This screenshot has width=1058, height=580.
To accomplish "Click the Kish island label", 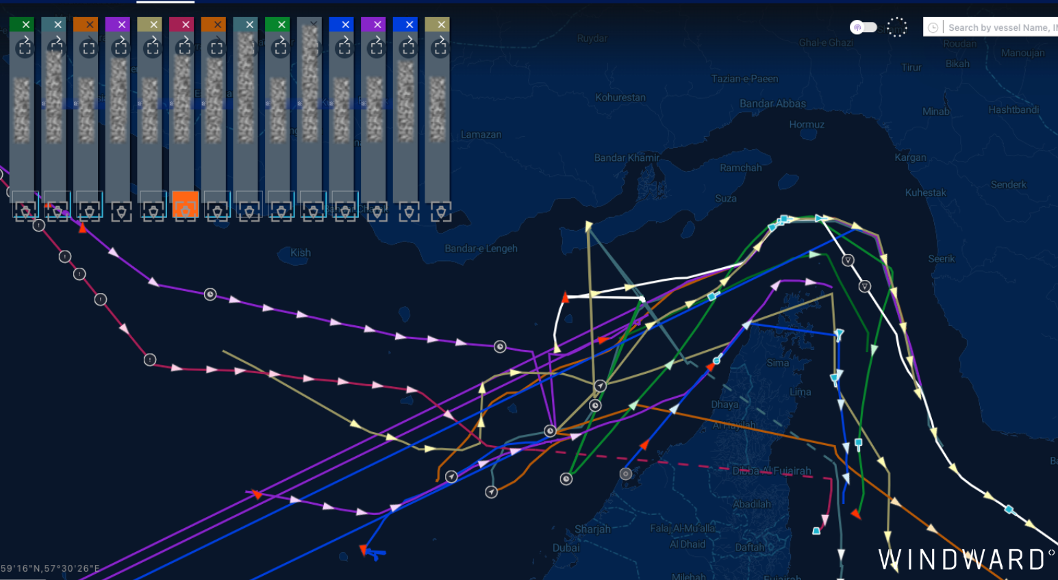I will click(300, 253).
